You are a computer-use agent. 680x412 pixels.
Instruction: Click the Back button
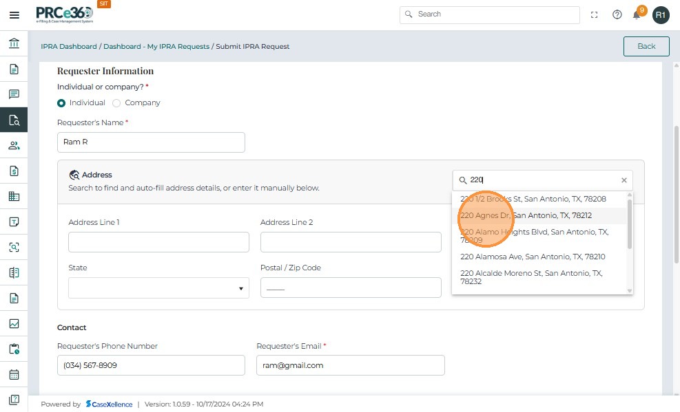[x=646, y=46]
